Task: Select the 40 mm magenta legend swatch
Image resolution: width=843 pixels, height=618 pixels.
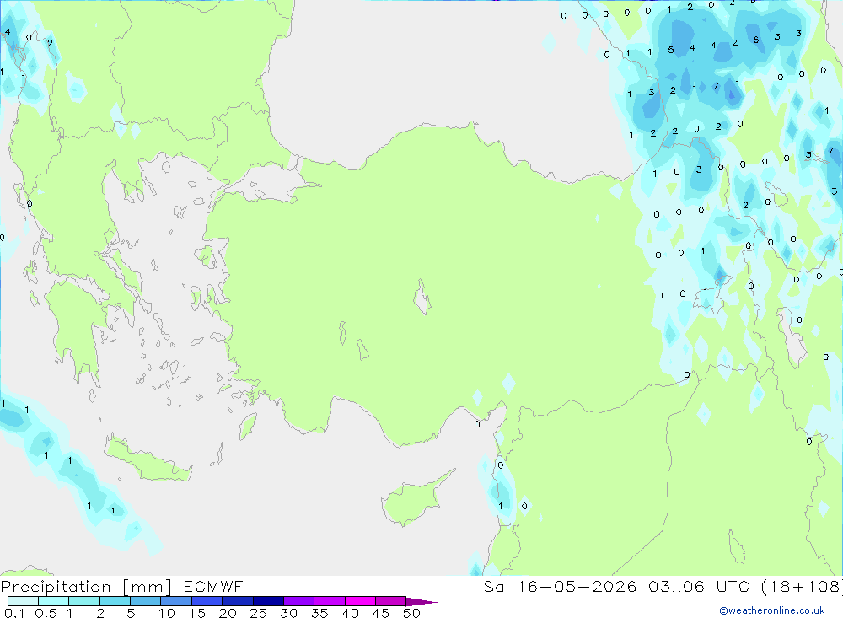Action: pos(360,601)
